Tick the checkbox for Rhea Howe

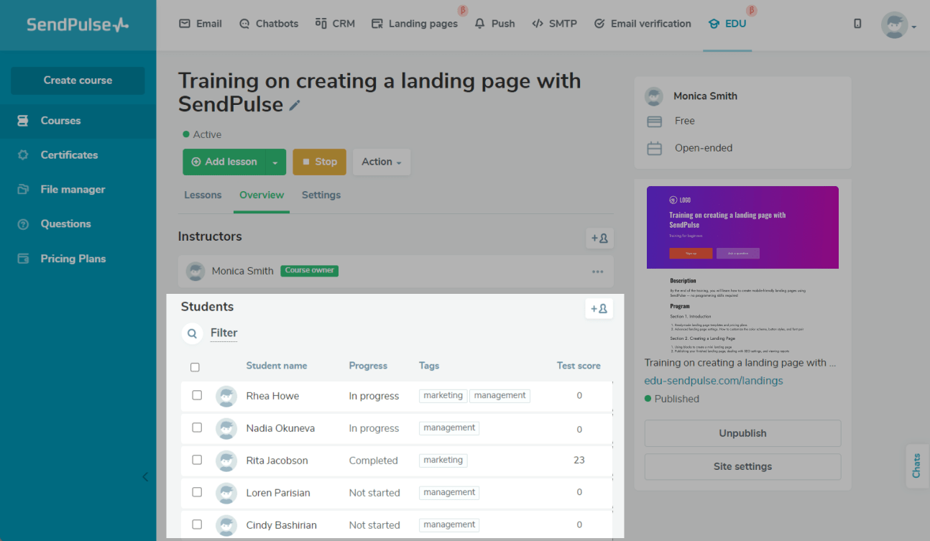197,395
